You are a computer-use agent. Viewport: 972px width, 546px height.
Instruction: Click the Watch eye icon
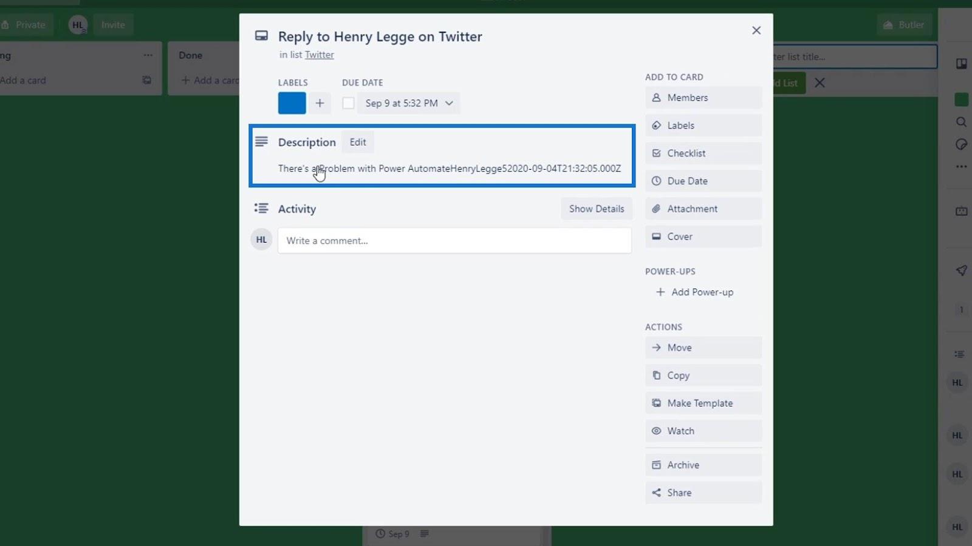[656, 431]
